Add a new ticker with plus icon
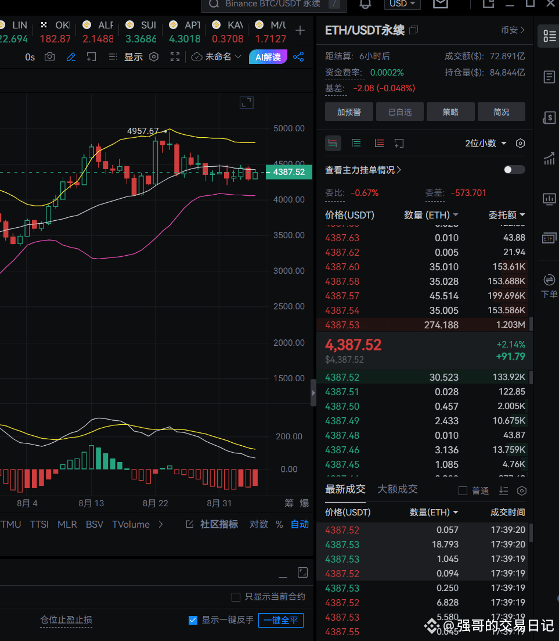Viewport: 559px width, 641px height. (300, 30)
